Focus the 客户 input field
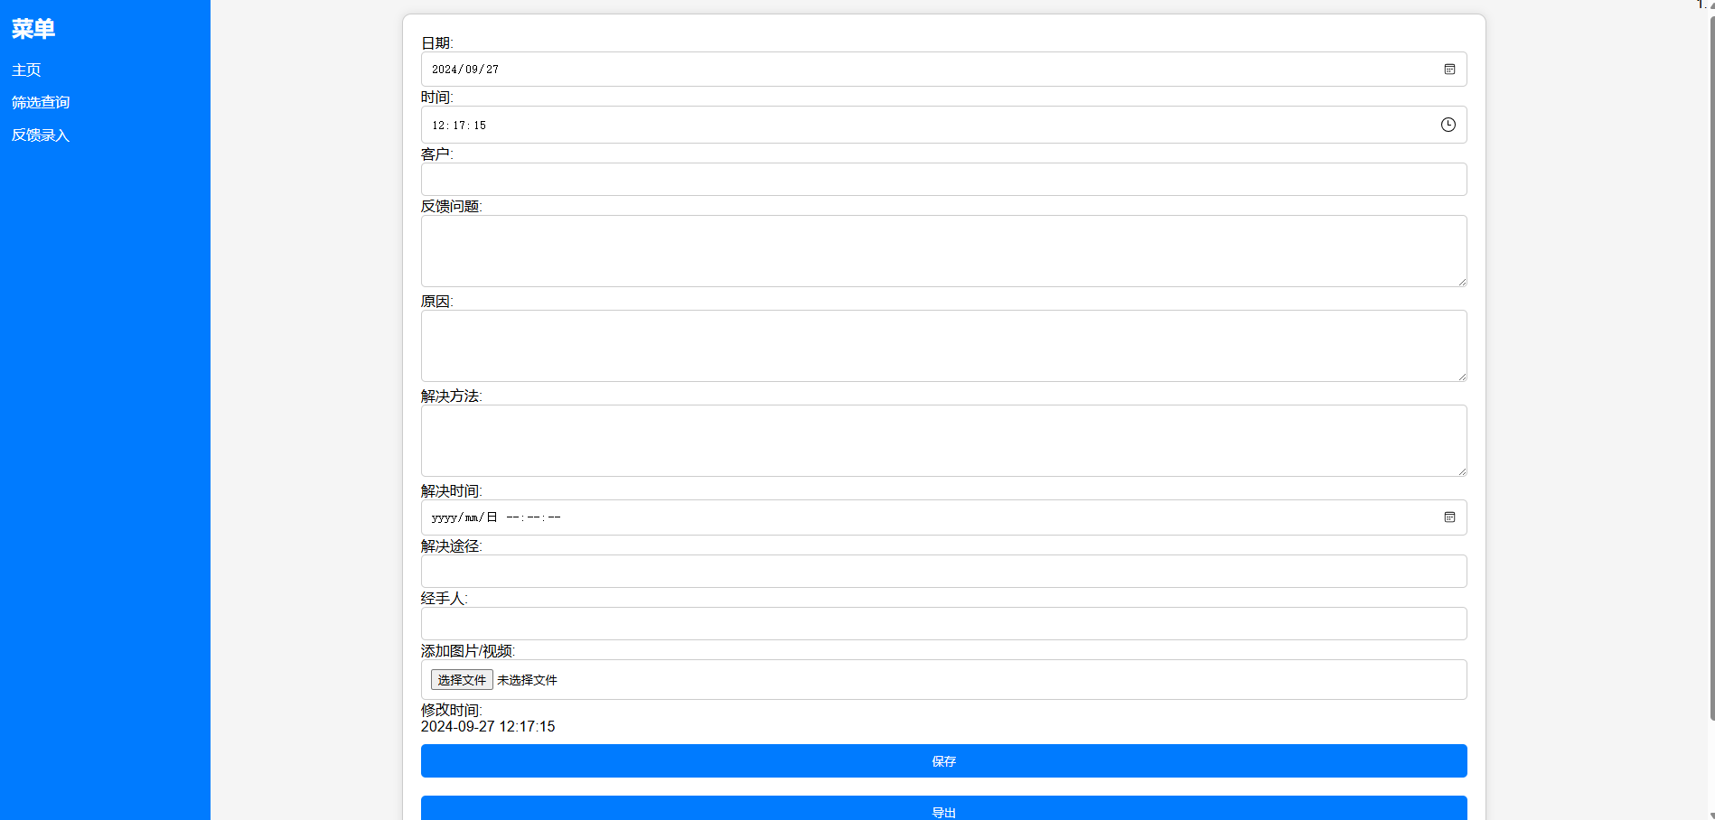1715x820 pixels. click(x=943, y=179)
